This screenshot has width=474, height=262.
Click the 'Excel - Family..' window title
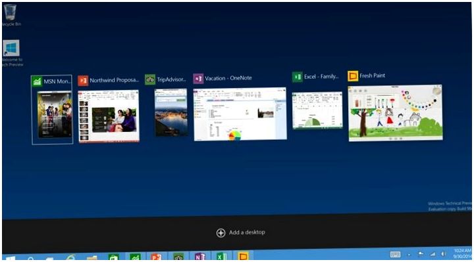pyautogui.click(x=321, y=77)
